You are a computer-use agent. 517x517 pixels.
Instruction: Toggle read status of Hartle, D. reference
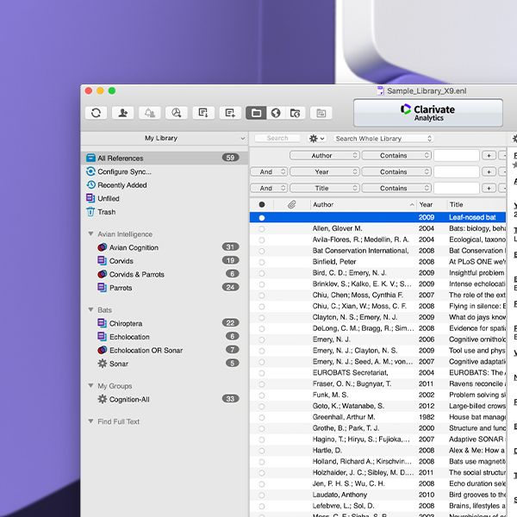tap(262, 451)
